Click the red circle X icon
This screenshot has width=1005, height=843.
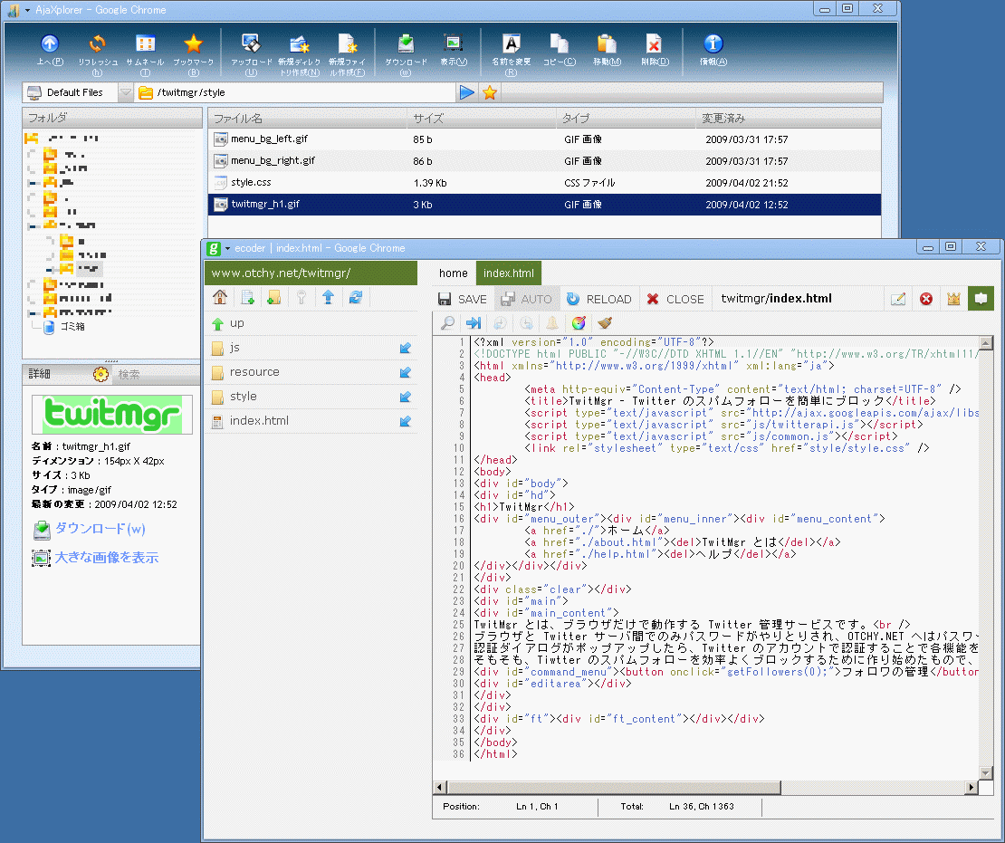[x=926, y=299]
